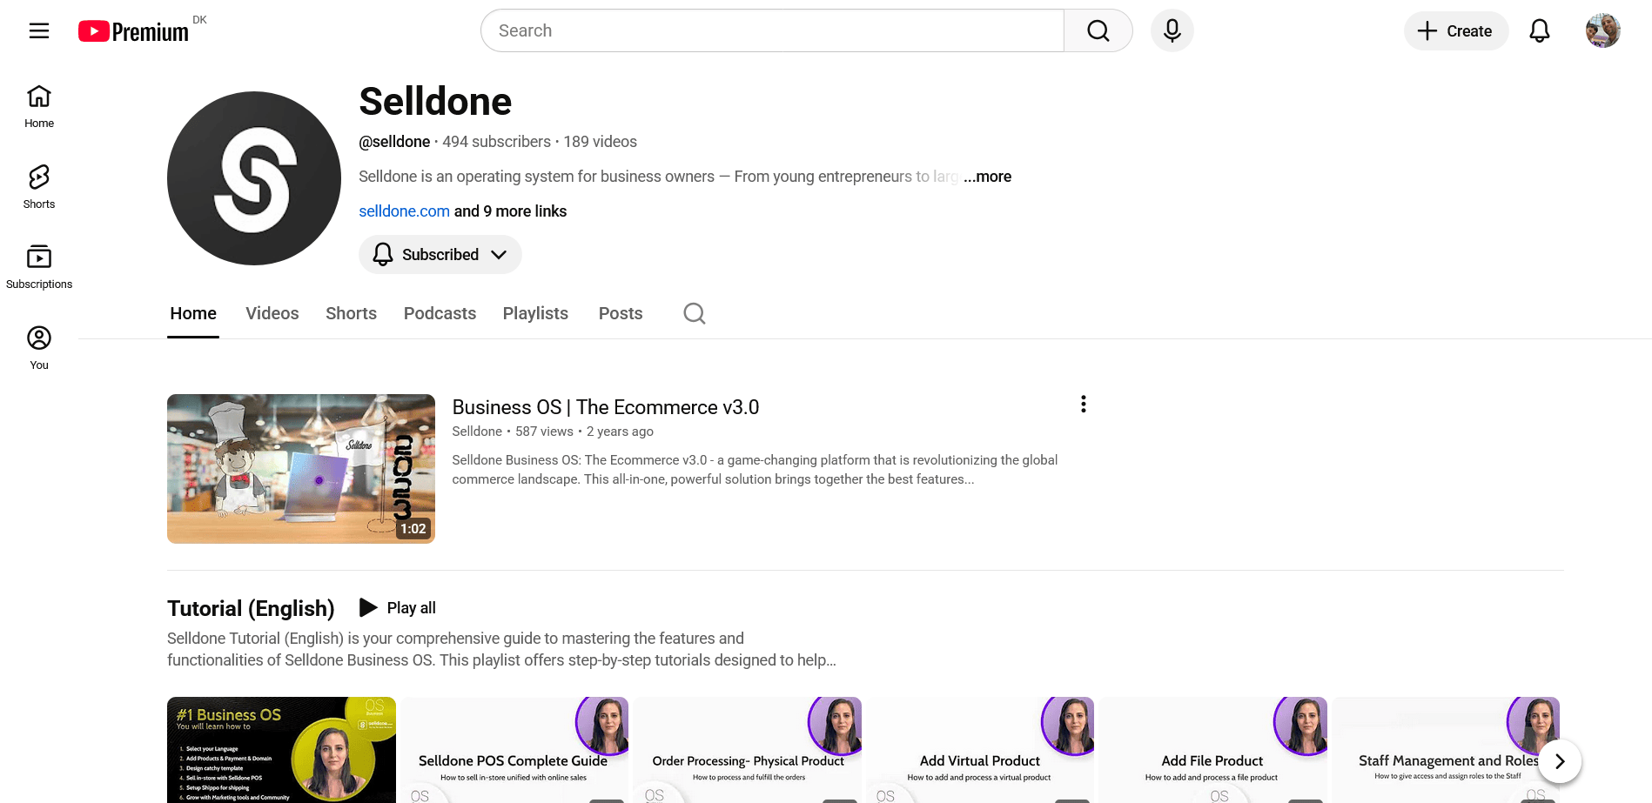The height and width of the screenshot is (803, 1652).
Task: Open the #1 Business OS thumbnail
Action: 281,750
